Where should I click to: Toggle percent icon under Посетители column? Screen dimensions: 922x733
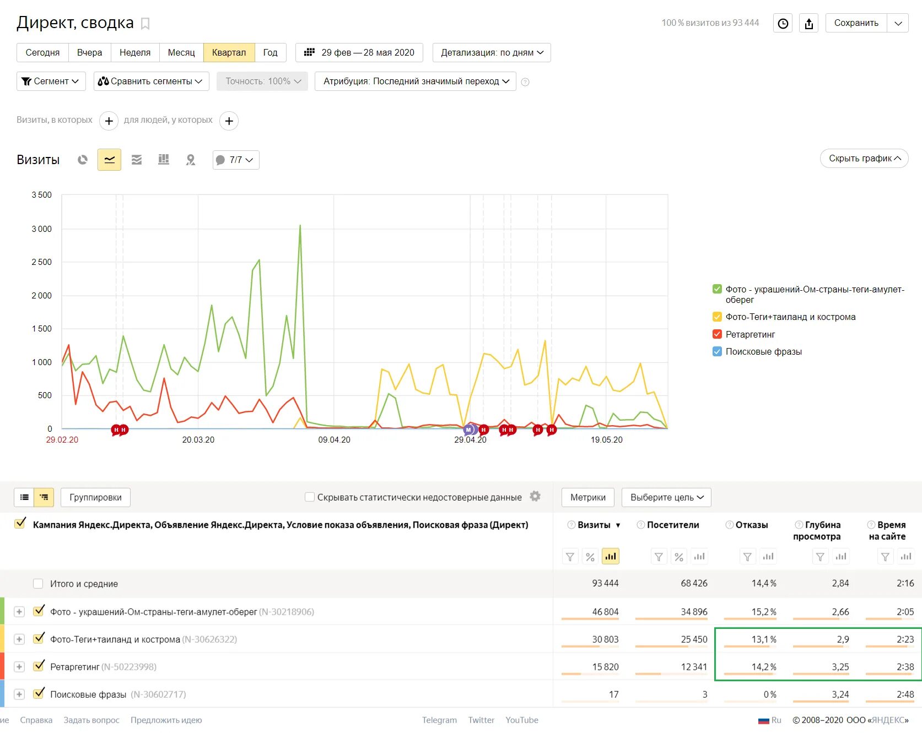(x=679, y=557)
